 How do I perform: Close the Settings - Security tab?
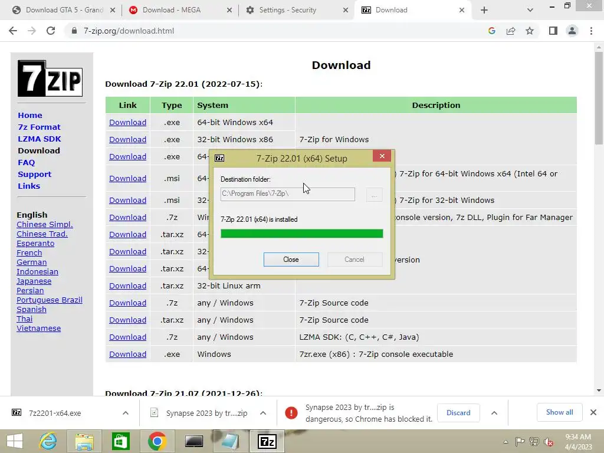tap(346, 11)
